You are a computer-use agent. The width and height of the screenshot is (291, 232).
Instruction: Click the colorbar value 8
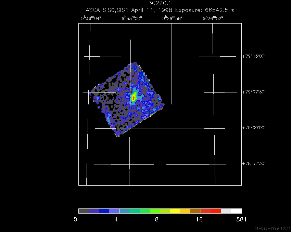coord(157,220)
